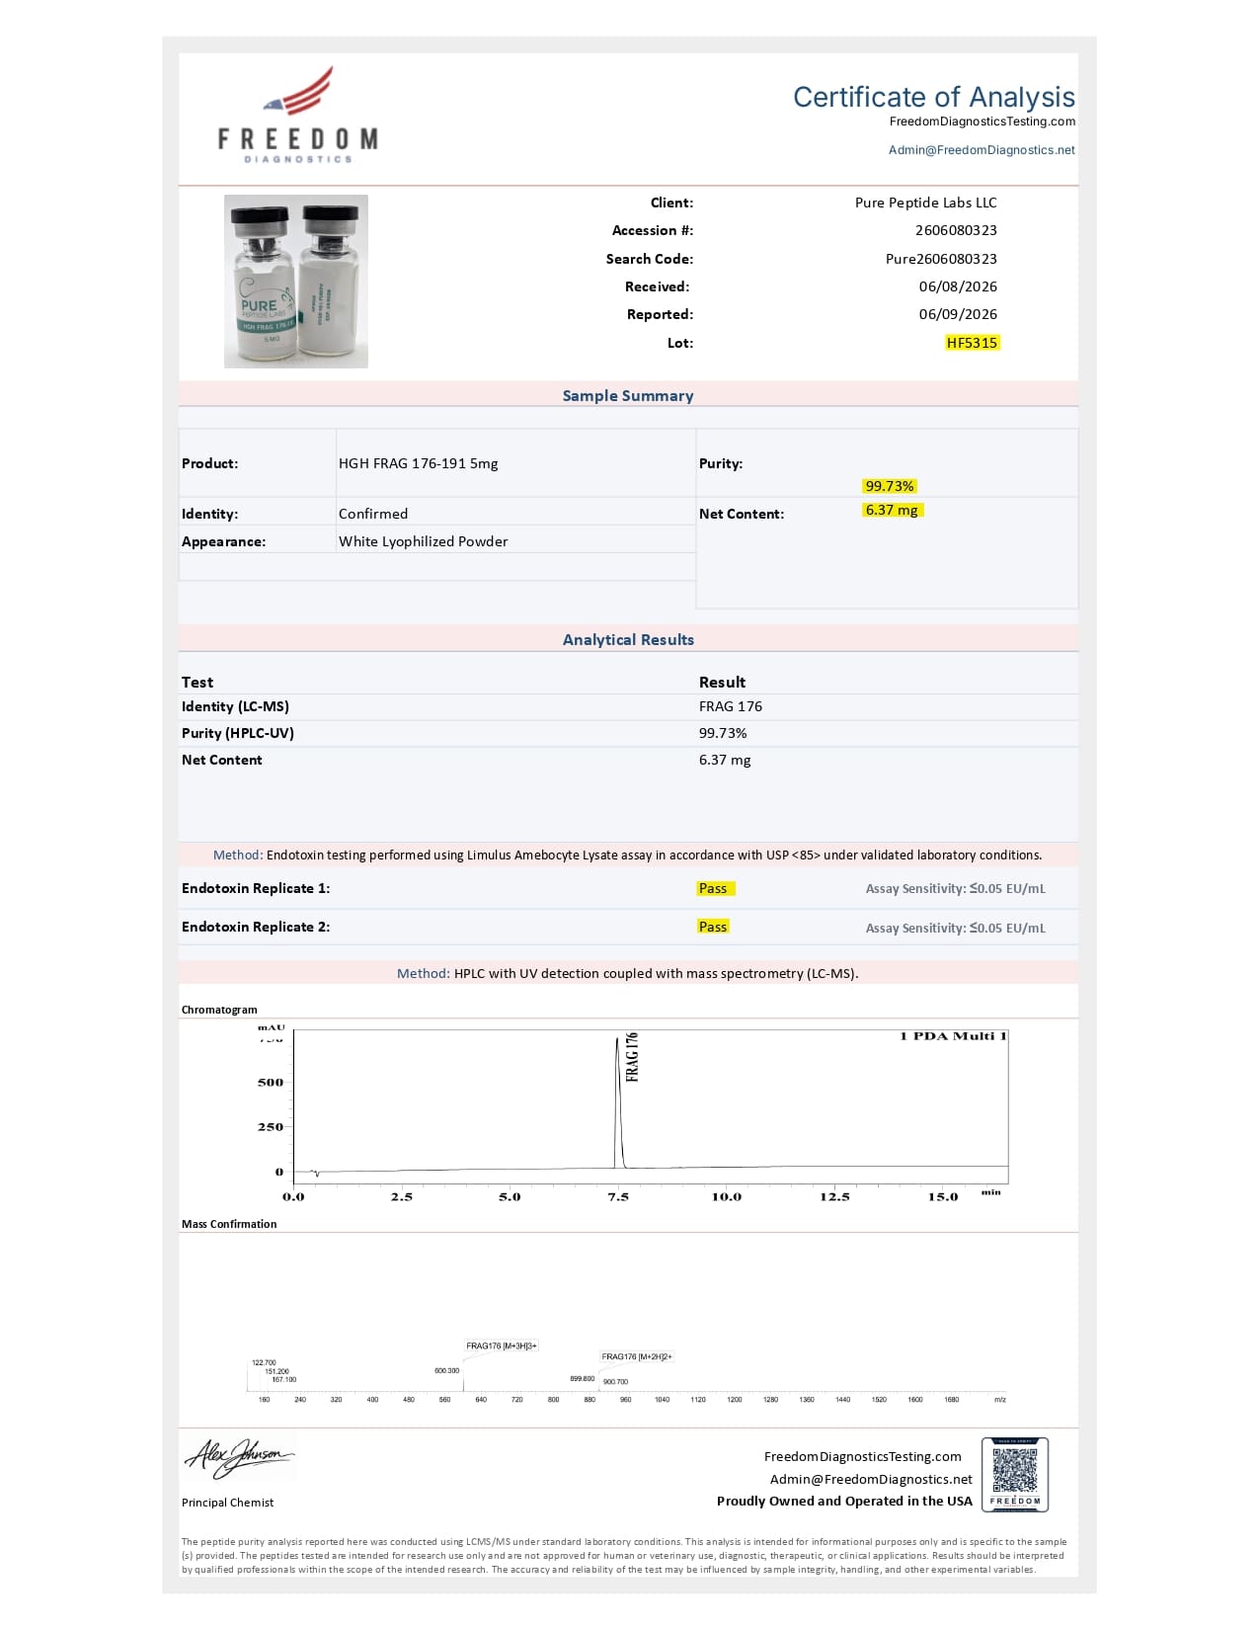Click the Freedom Diagnostics logo
This screenshot has height=1630, width=1259.
click(x=297, y=115)
